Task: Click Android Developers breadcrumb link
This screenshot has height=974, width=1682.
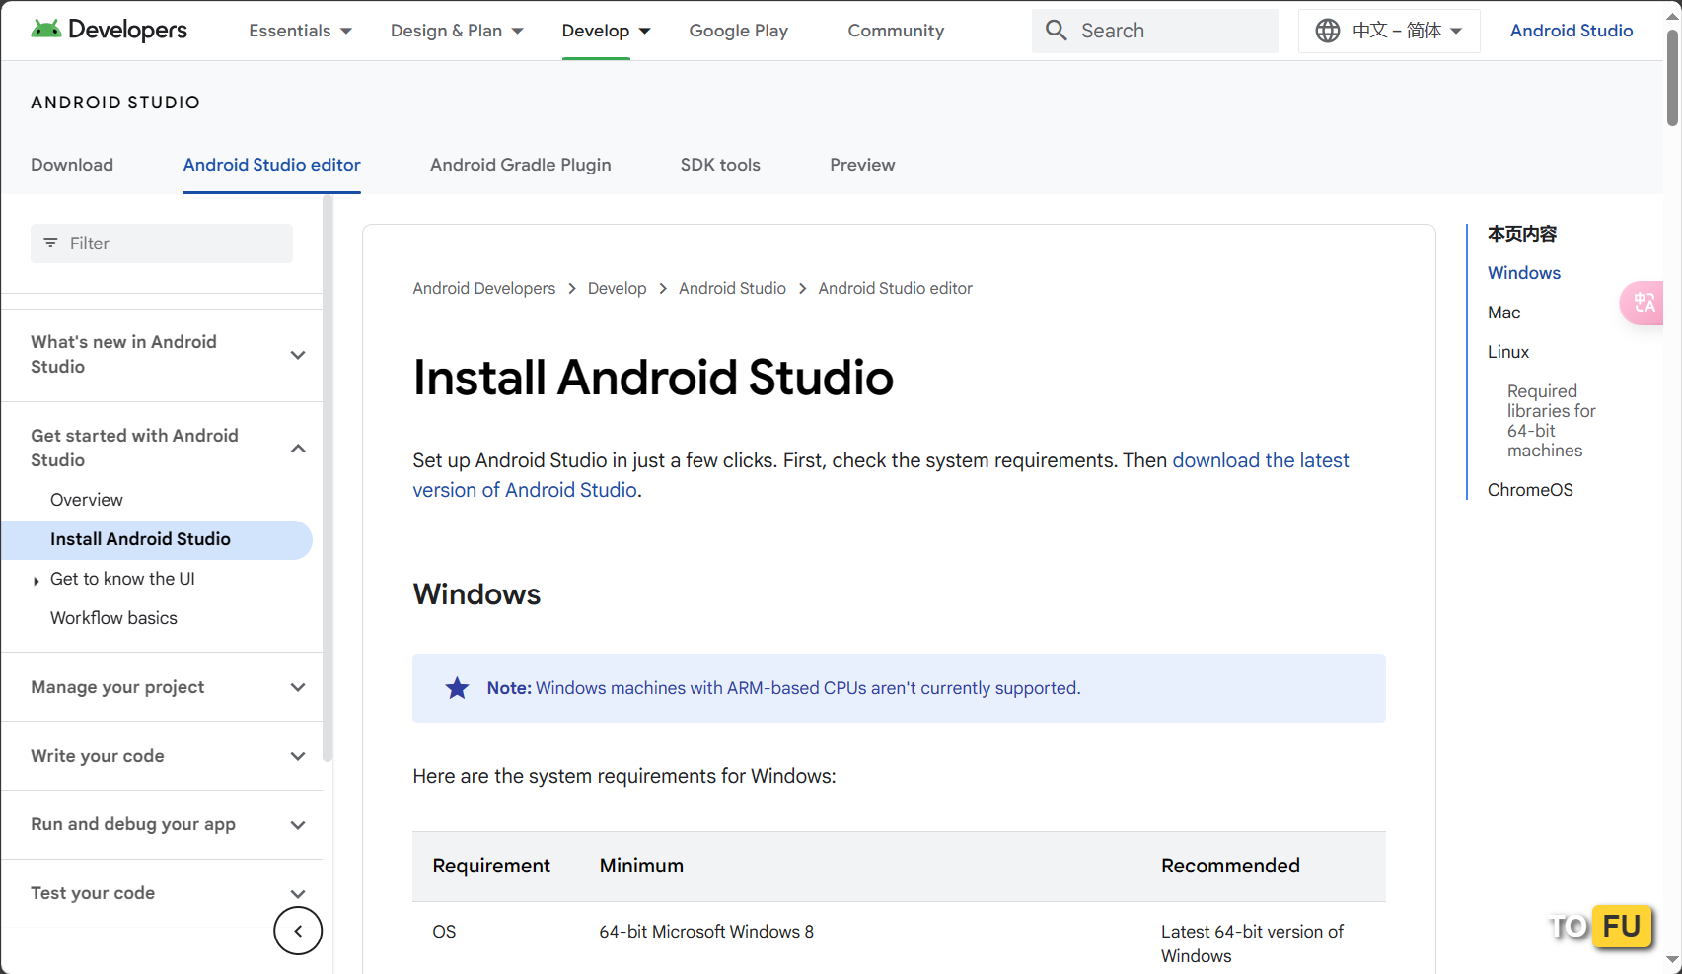Action: [x=484, y=288]
